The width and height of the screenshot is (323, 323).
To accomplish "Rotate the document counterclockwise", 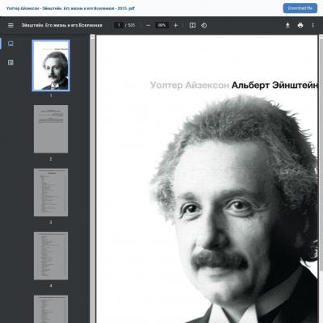I will 203,25.
